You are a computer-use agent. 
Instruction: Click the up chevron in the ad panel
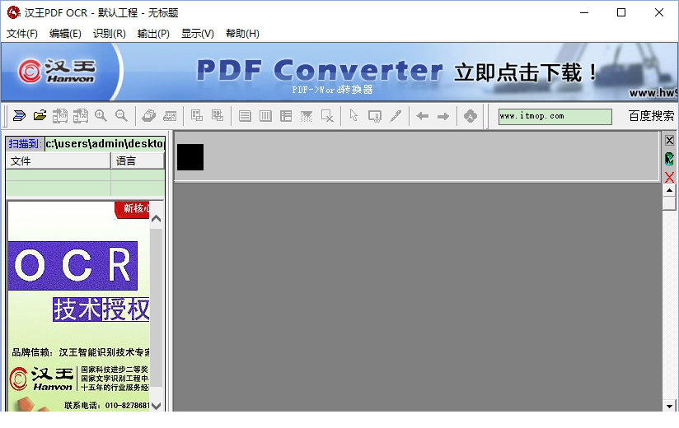pyautogui.click(x=157, y=219)
